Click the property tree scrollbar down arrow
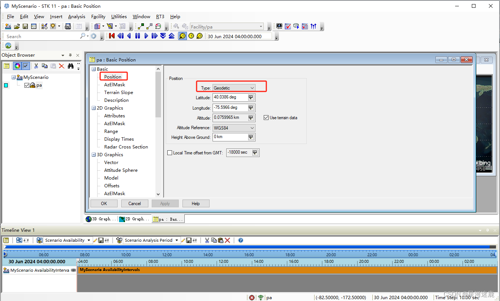The width and height of the screenshot is (500, 301). pyautogui.click(x=158, y=194)
